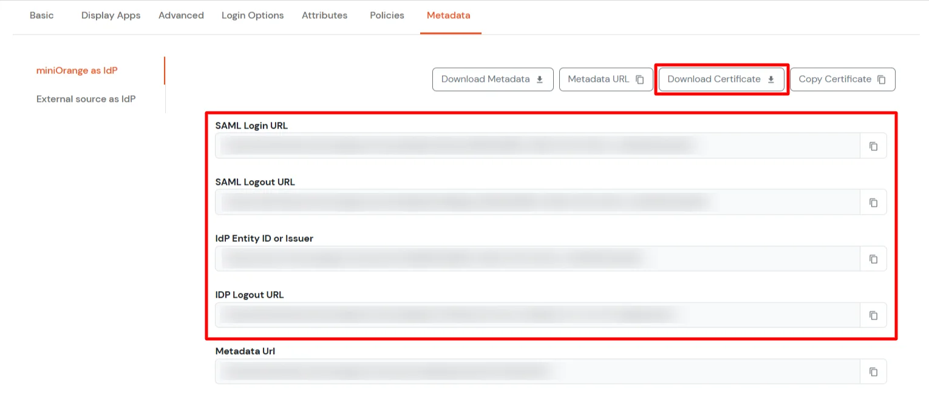Open the Policies tab
Viewport: 929px width, 405px height.
click(386, 15)
